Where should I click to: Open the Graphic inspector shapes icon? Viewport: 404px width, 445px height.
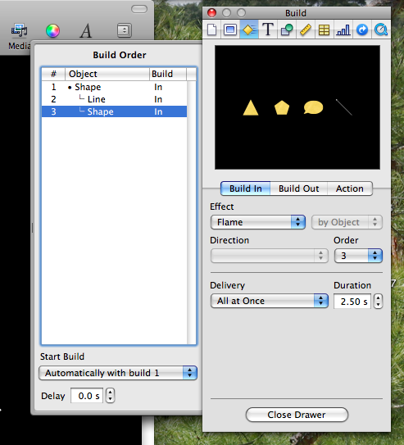point(287,30)
